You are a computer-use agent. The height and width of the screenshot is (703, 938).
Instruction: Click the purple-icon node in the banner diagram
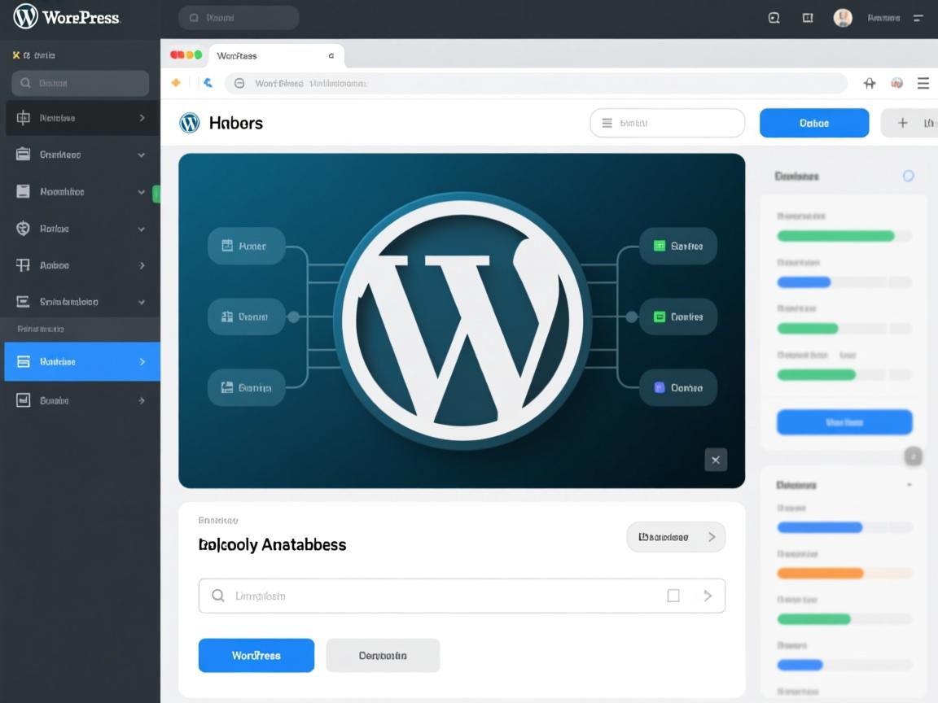pyautogui.click(x=677, y=388)
